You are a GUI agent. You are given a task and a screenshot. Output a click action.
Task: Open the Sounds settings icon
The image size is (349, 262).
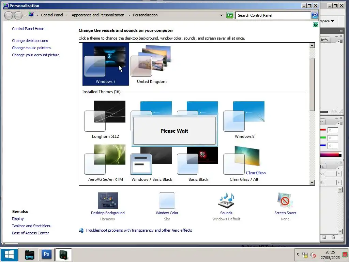coord(226,201)
